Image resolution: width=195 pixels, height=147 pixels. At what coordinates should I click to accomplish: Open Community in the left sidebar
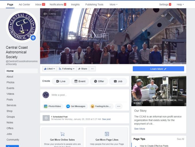click(x=13, y=140)
